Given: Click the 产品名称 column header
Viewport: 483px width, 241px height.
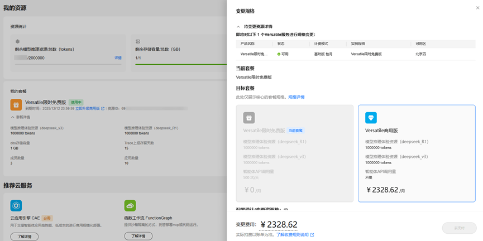Looking at the screenshot, I should 247,44.
